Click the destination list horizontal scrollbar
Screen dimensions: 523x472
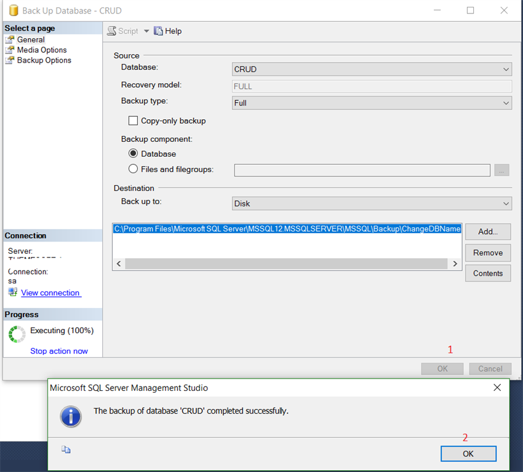(286, 264)
